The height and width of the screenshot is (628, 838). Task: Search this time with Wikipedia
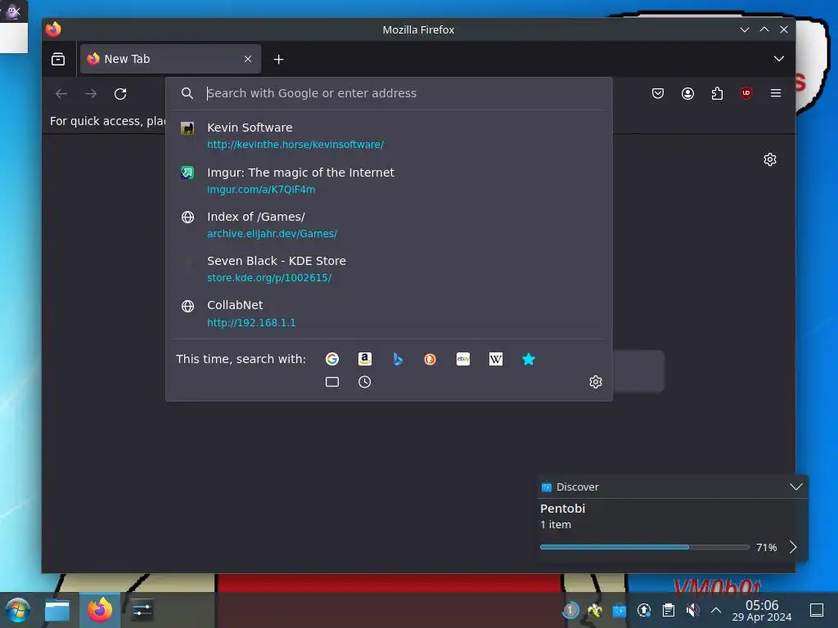click(495, 360)
